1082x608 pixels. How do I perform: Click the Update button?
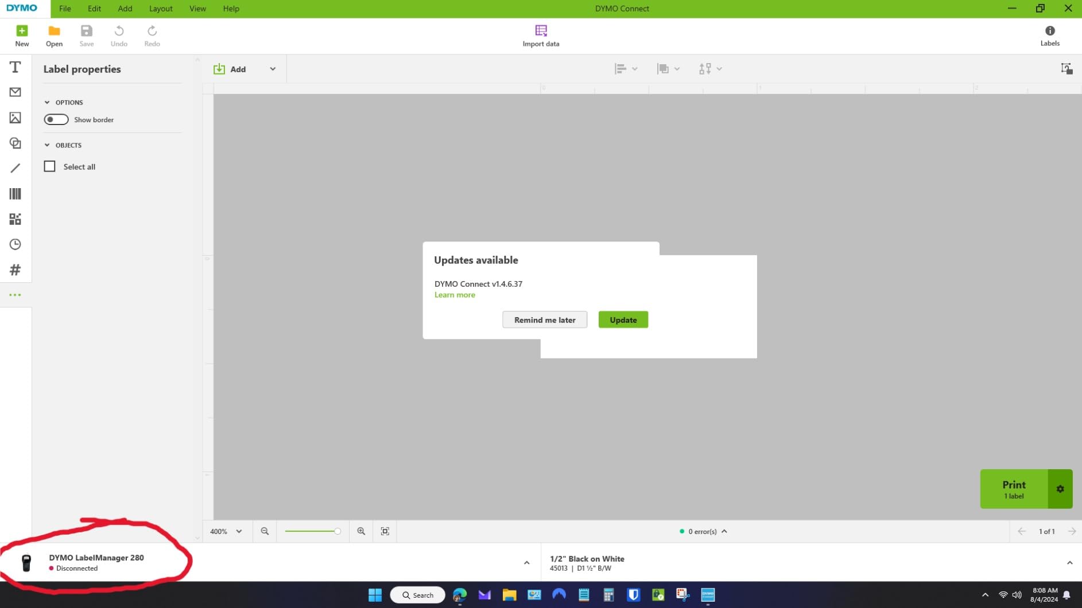[623, 319]
